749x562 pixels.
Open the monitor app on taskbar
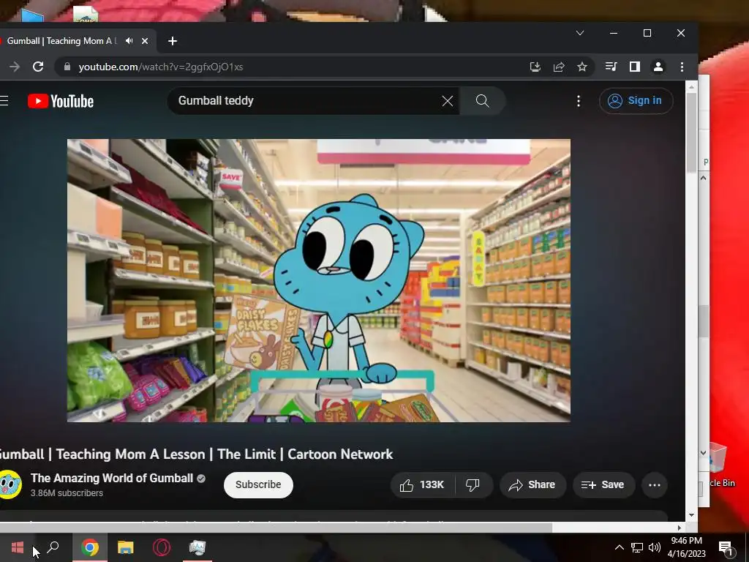[x=197, y=547]
